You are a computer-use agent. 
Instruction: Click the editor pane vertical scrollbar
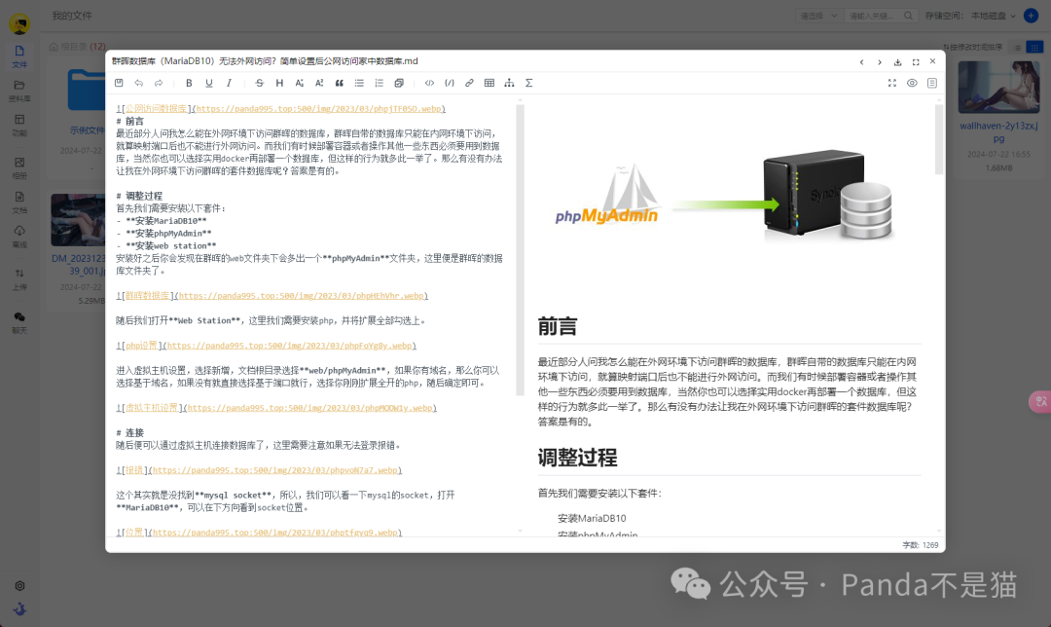[x=520, y=249]
